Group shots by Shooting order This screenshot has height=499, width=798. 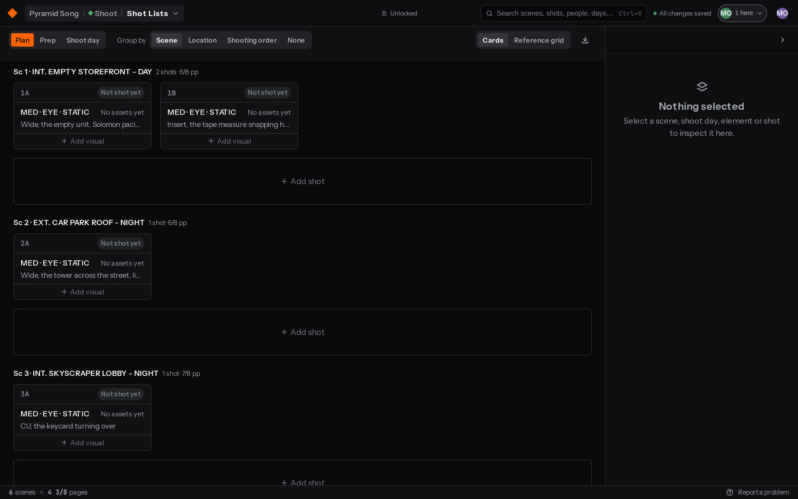coord(252,40)
